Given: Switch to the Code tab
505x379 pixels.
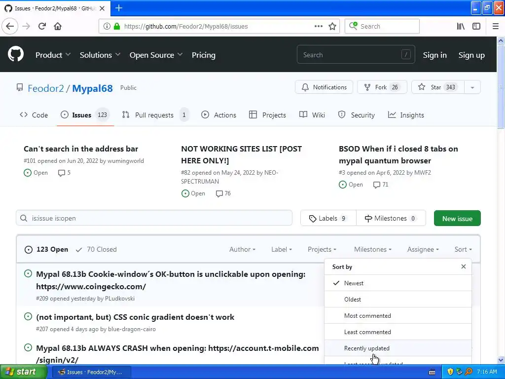Looking at the screenshot, I should [x=34, y=115].
